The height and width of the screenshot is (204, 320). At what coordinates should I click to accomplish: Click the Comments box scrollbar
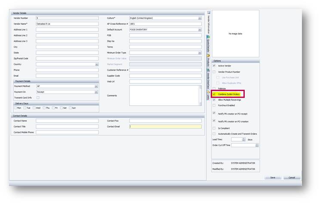200,95
